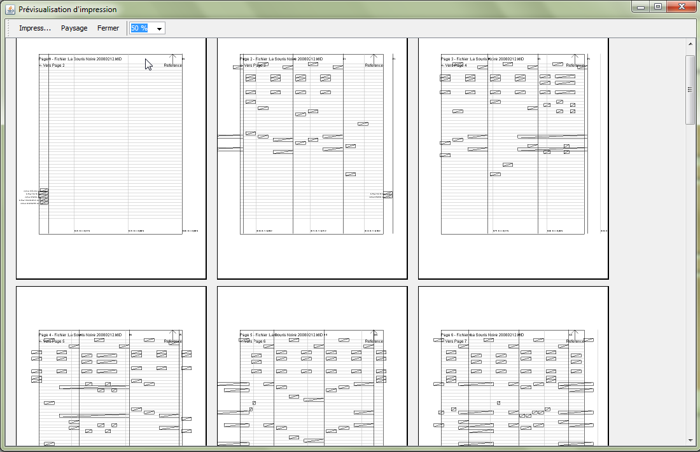
Task: Close the Prévisualisation d'impression window
Action: (x=682, y=7)
